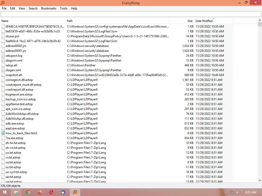Open Opera from the taskbar
Viewport: 262px width, 196px height.
point(51,192)
